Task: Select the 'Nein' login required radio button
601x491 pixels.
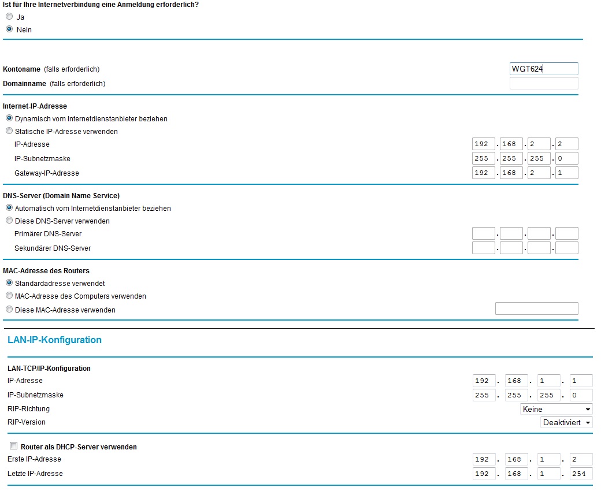Action: pyautogui.click(x=9, y=29)
